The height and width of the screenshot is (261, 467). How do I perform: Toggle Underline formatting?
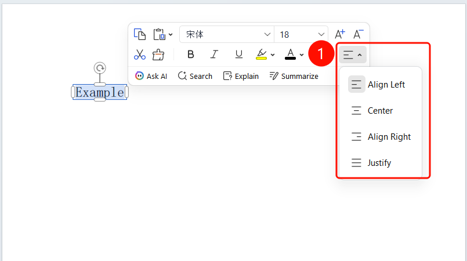point(238,55)
